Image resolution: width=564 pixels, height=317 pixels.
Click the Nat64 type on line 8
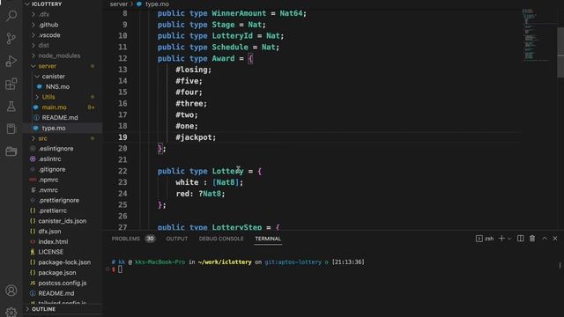coord(291,13)
